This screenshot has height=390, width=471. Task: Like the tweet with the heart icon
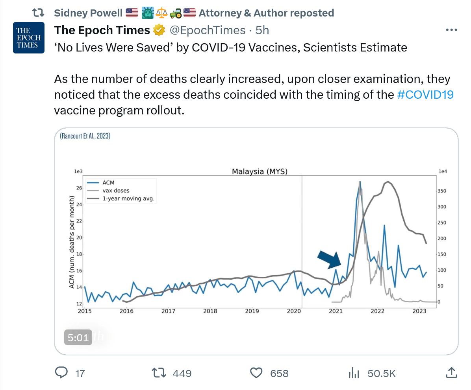257,373
